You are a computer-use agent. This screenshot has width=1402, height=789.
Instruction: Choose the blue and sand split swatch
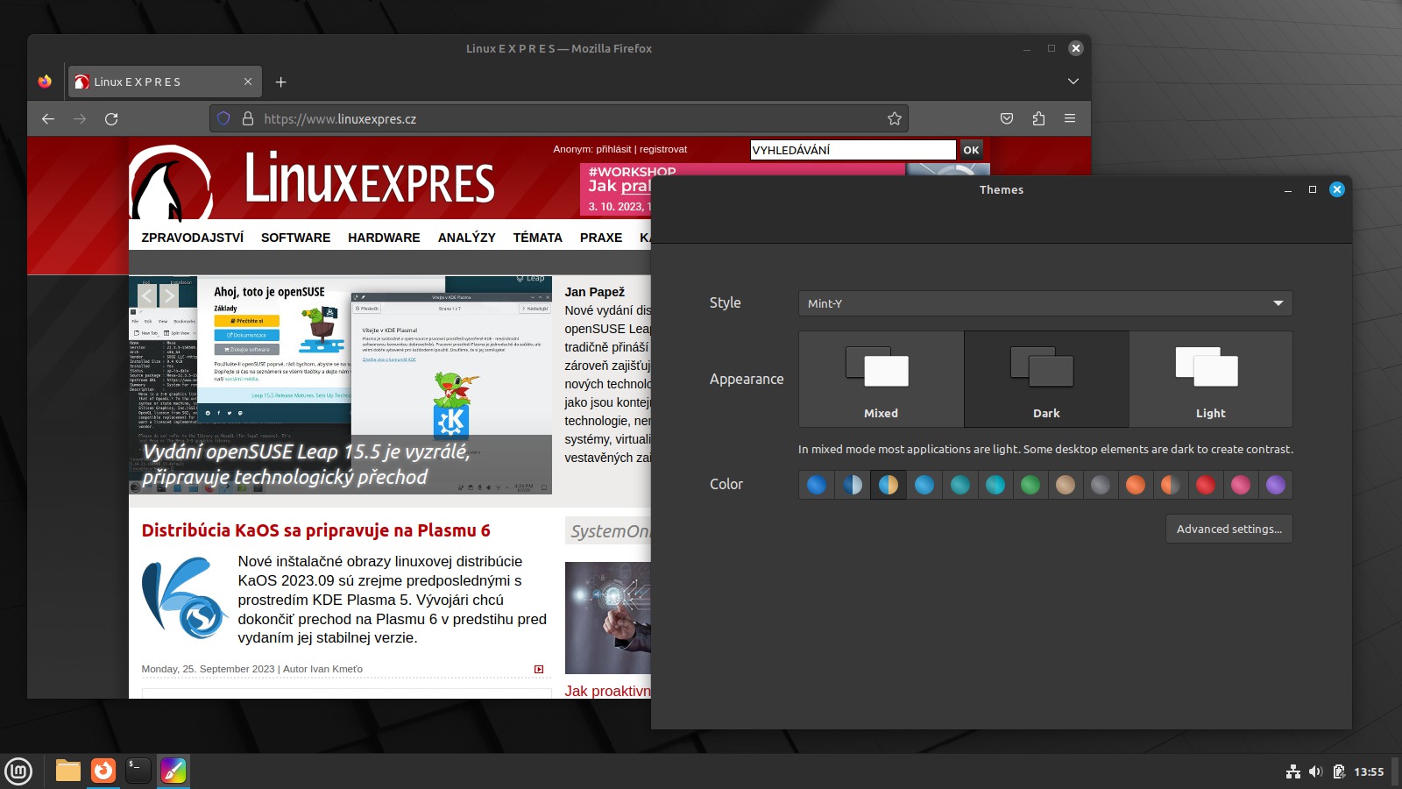tap(889, 485)
